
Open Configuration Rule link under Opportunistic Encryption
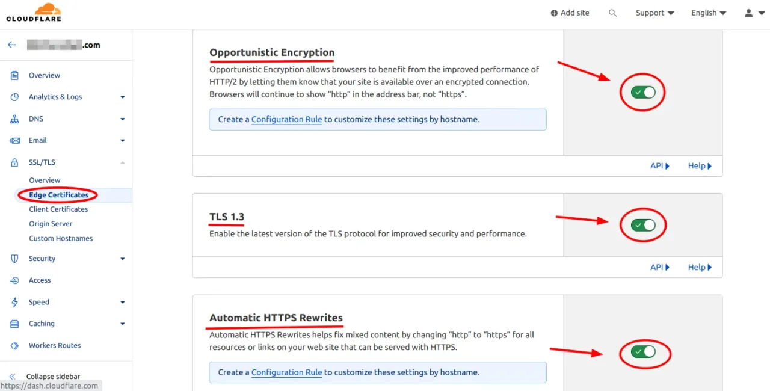[x=286, y=119]
